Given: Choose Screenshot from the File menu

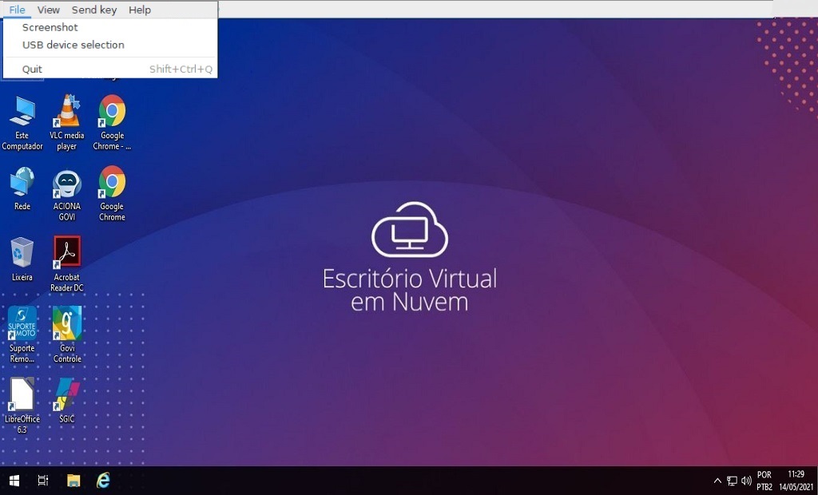Looking at the screenshot, I should point(50,27).
